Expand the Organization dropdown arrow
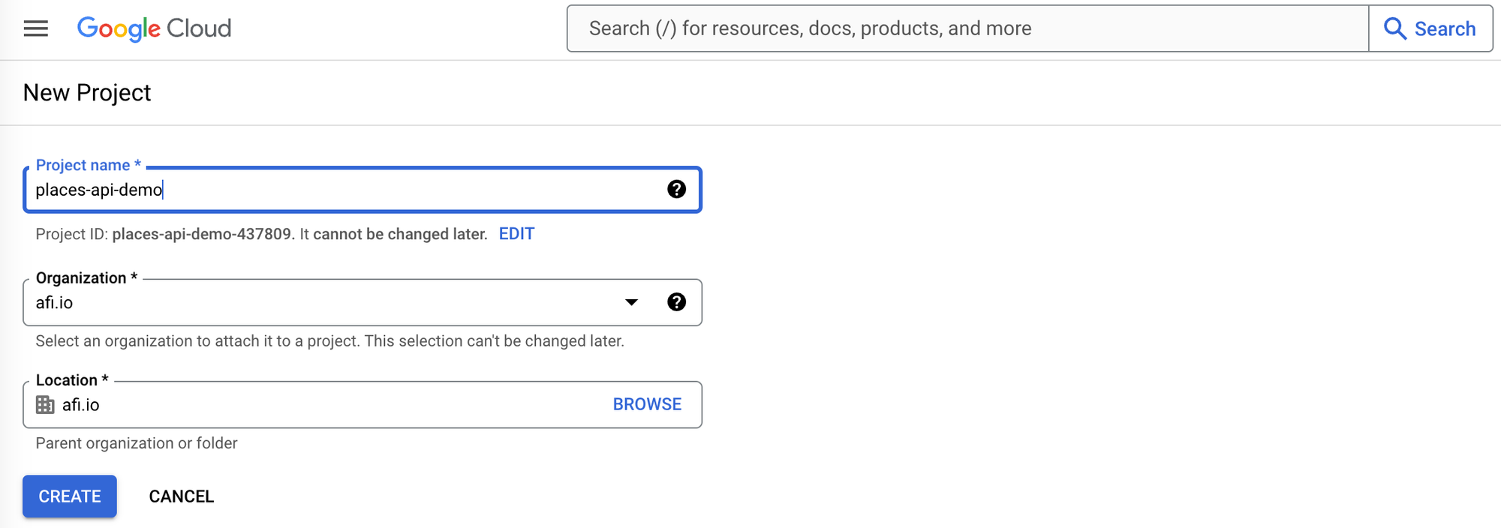 point(632,302)
